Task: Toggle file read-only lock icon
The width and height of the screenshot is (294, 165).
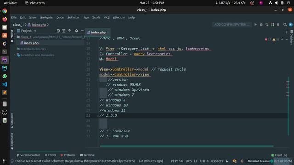Action: (x=227, y=161)
